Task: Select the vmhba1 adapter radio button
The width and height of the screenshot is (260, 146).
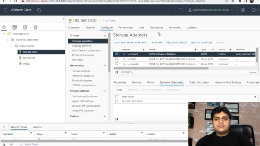Action: [117, 59]
